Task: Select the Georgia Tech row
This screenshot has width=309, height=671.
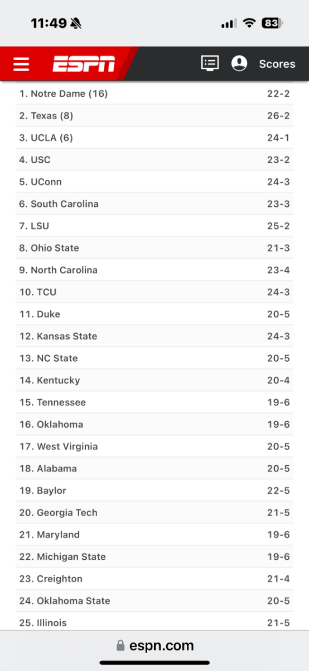Action: pos(154,512)
